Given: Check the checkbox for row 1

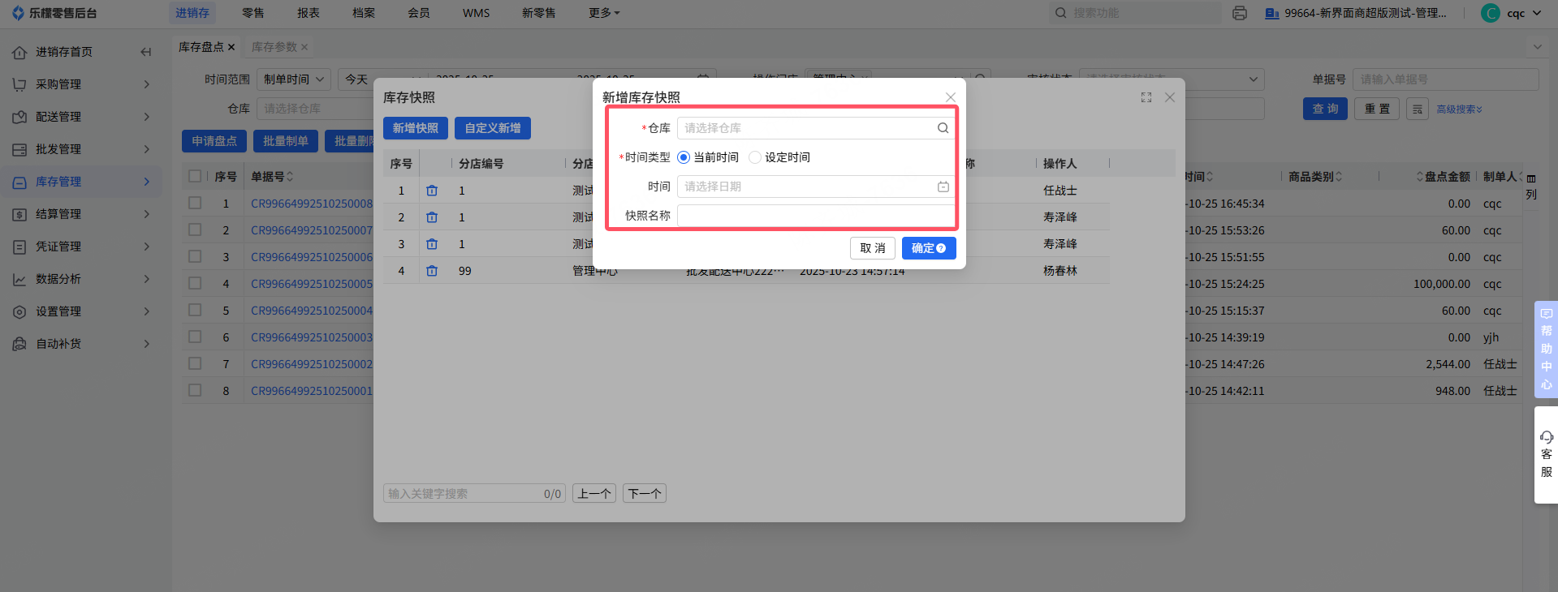Looking at the screenshot, I should point(195,203).
